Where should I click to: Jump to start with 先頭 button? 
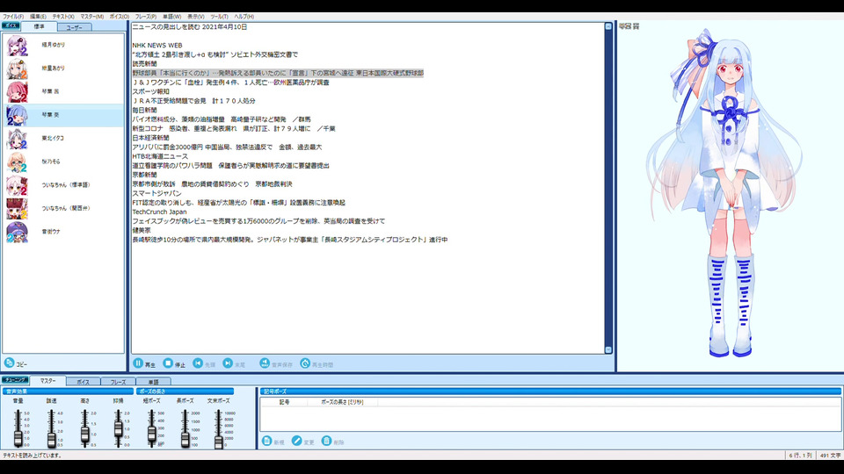(204, 363)
